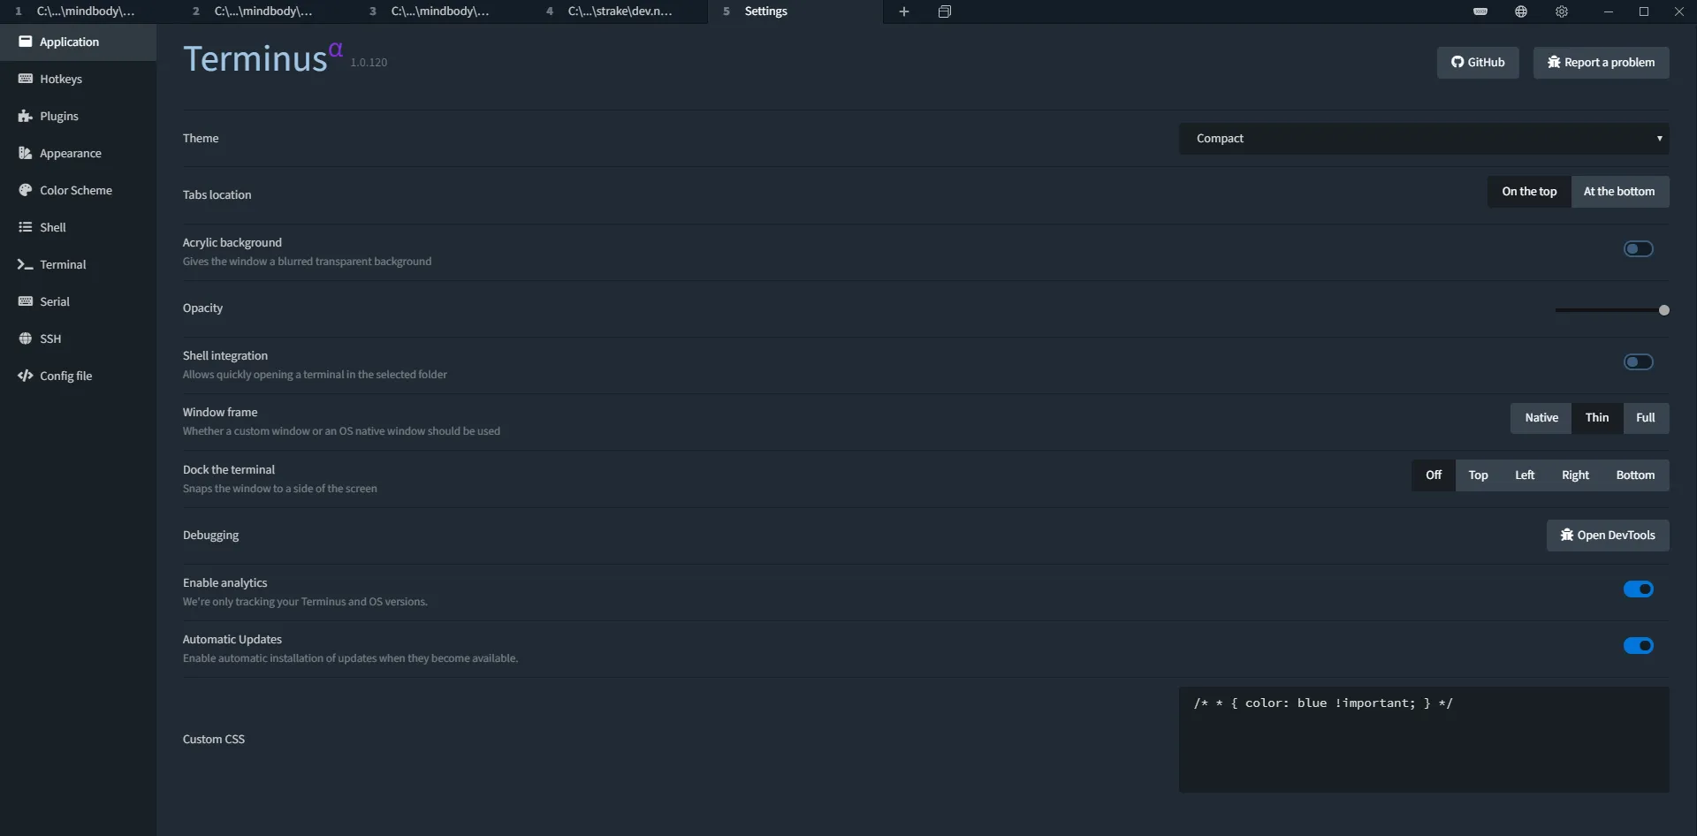Choose Native window frame
Viewport: 1697px width, 836px height.
(x=1541, y=418)
